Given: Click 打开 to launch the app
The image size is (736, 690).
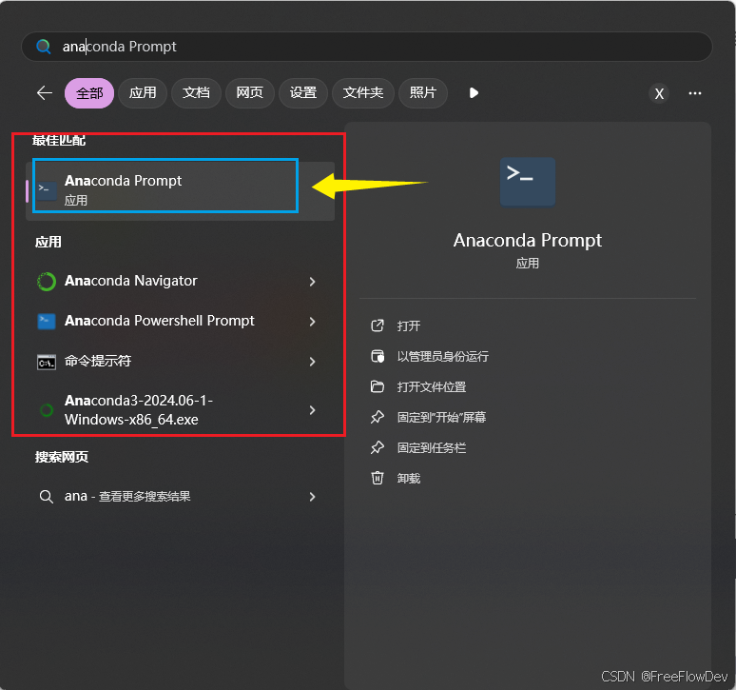Looking at the screenshot, I should 409,326.
